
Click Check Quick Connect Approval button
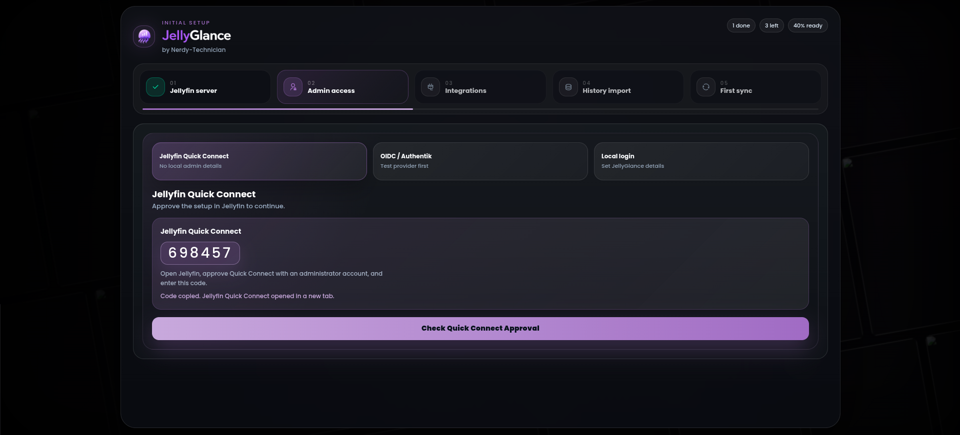480,329
